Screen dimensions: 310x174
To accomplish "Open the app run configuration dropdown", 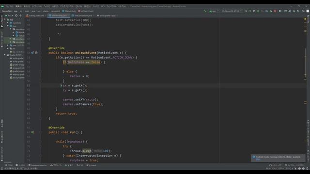I will click(214, 11).
